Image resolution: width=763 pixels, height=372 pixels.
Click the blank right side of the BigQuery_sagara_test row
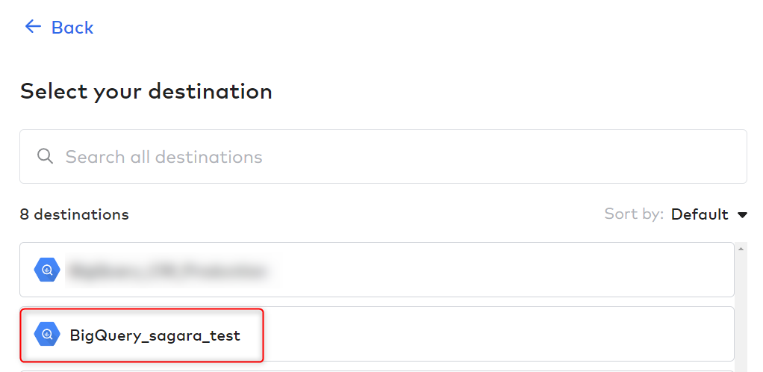coord(496,334)
